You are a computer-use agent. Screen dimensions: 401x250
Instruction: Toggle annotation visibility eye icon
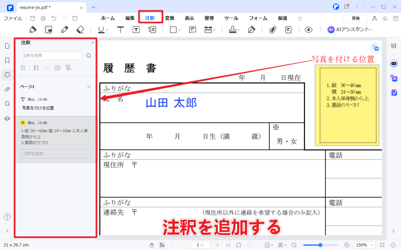tap(309, 29)
